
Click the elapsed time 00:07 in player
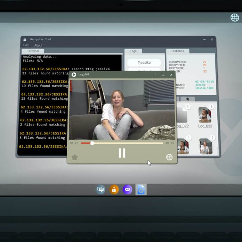(x=74, y=143)
